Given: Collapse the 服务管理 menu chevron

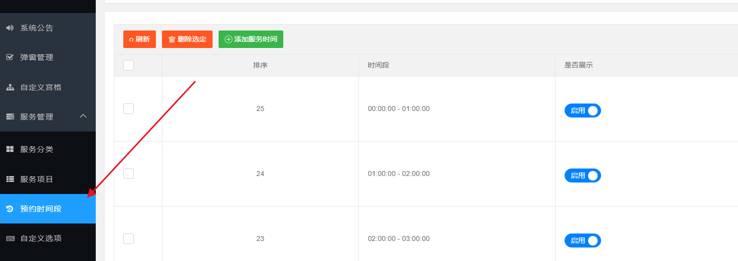Looking at the screenshot, I should point(83,116).
